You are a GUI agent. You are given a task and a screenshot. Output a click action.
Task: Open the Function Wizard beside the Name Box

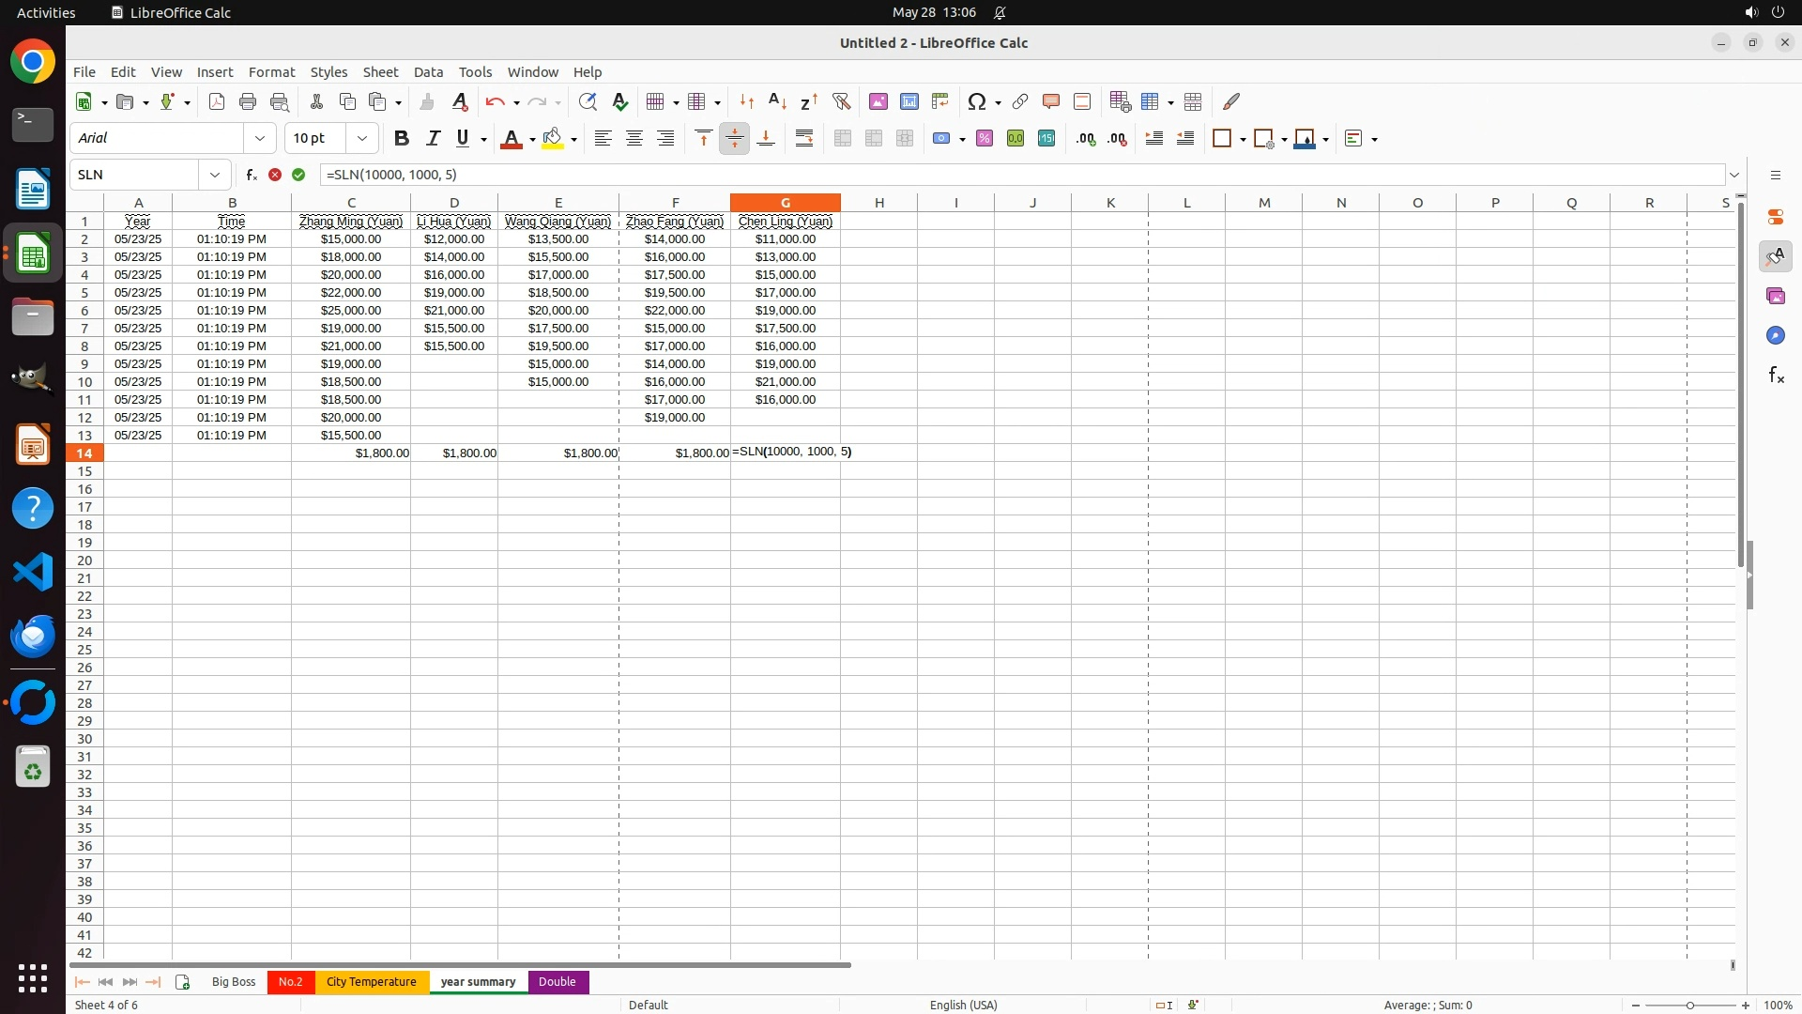tap(251, 175)
